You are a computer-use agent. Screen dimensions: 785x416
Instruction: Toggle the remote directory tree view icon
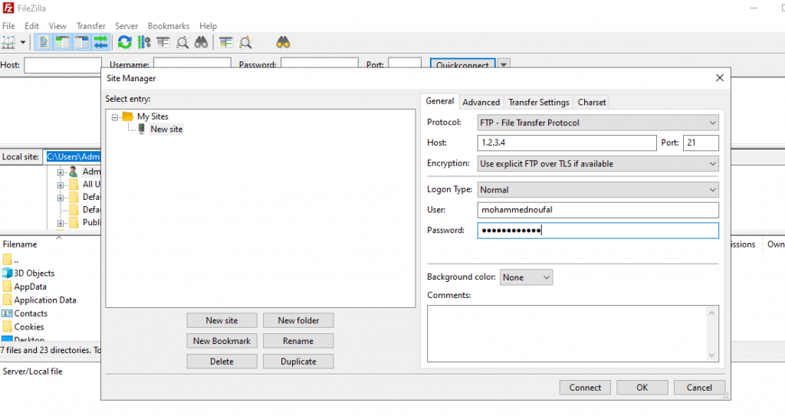tap(82, 43)
